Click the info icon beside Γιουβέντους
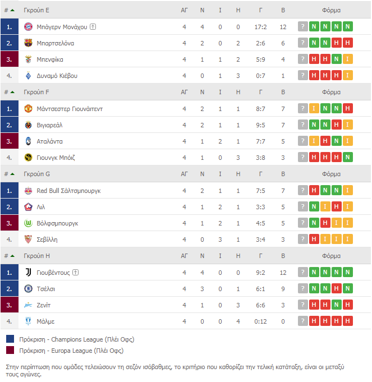The width and height of the screenshot is (372, 382). pos(76,273)
